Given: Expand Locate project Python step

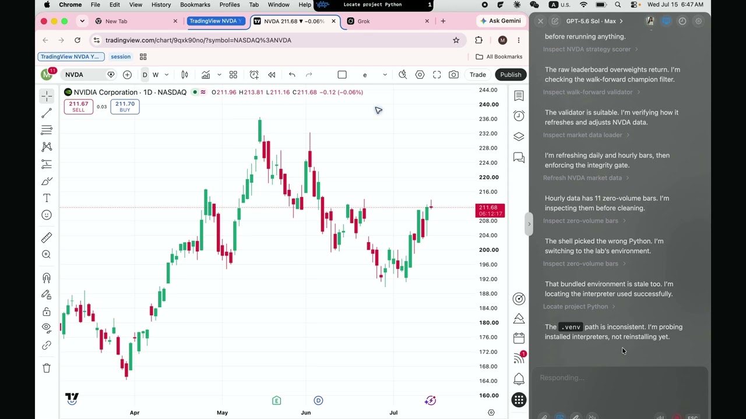Looking at the screenshot, I should click(579, 307).
